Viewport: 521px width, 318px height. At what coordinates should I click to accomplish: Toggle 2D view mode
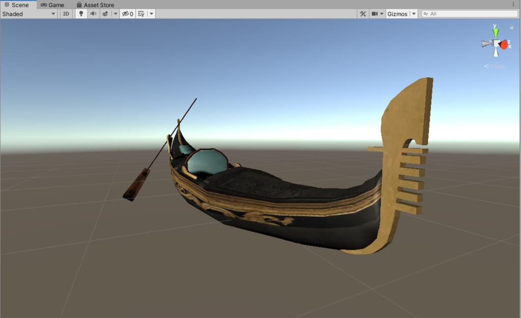[66, 14]
